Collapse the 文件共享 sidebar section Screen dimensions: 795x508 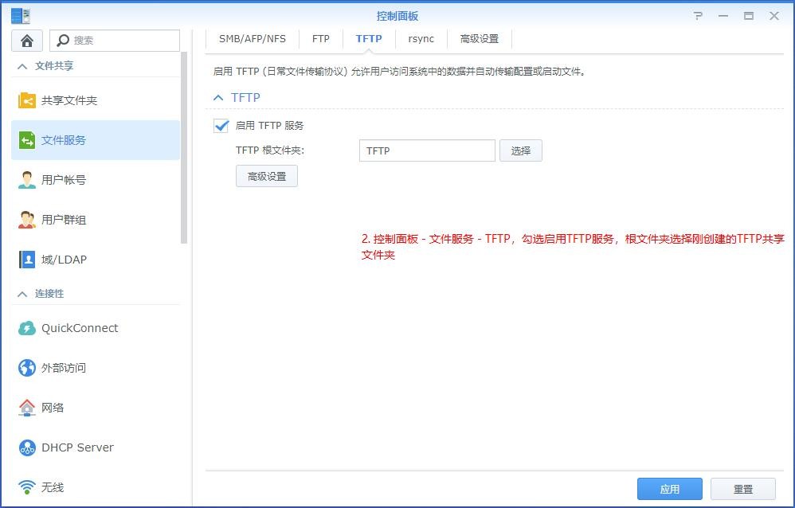[22, 66]
